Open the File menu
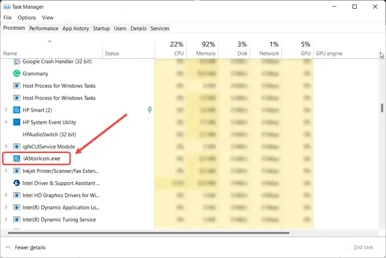The image size is (386, 258). (7, 18)
